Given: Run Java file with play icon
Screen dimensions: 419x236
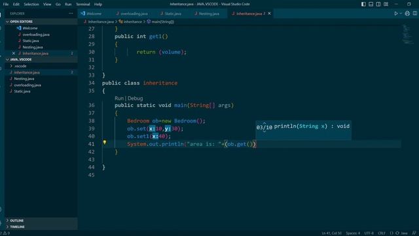Looking at the screenshot, I should pyautogui.click(x=395, y=13).
